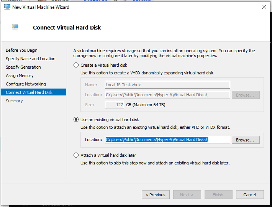Click the Next button
272x207 pixels.
tap(187, 195)
